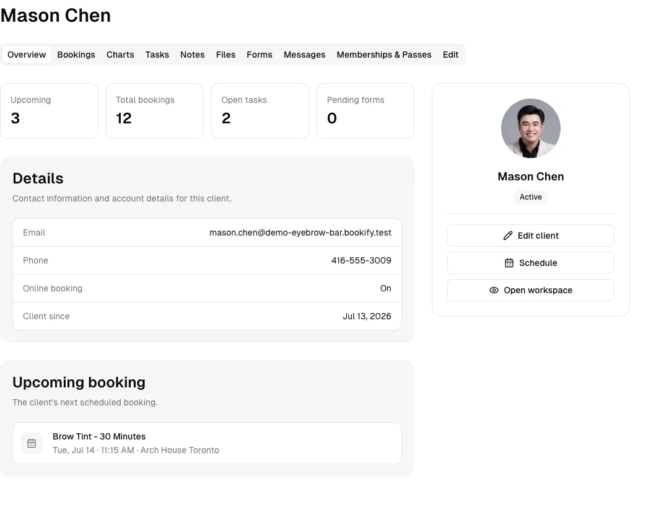
Task: Click booking time Tue, Jul 14 · 11:15 AM
Action: click(x=94, y=450)
